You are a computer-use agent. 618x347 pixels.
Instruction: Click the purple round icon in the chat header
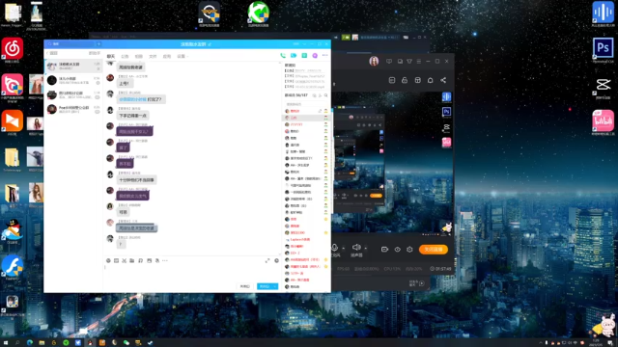tap(315, 56)
